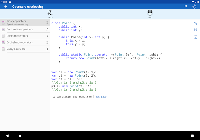The image size is (200, 140).
Task: Expand Equivalence operators chevron
Action: [47, 42]
